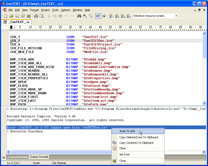The height and width of the screenshot is (166, 208).
Task: Click the "btnAddAll.bmp" string in editor
Action: [x=97, y=63]
